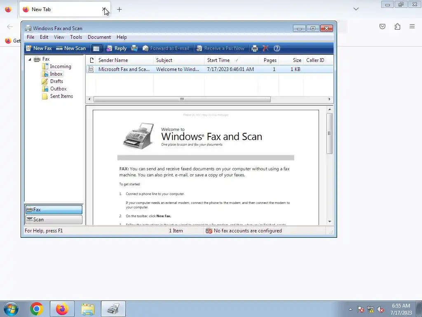Click Forward as E-mail in the toolbar

click(166, 48)
